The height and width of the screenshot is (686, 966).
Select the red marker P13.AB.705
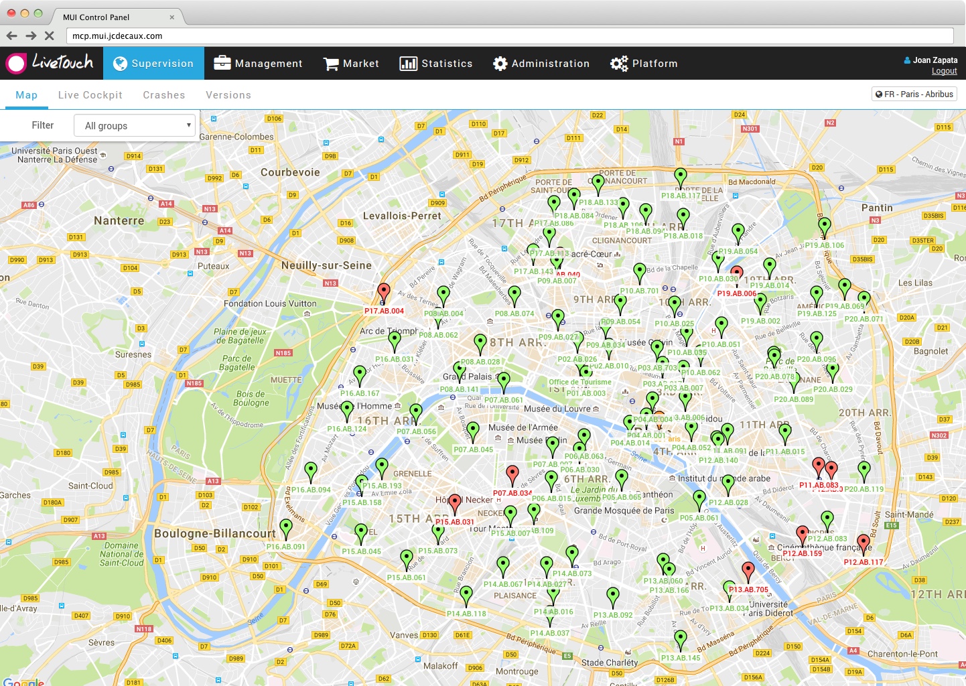748,572
